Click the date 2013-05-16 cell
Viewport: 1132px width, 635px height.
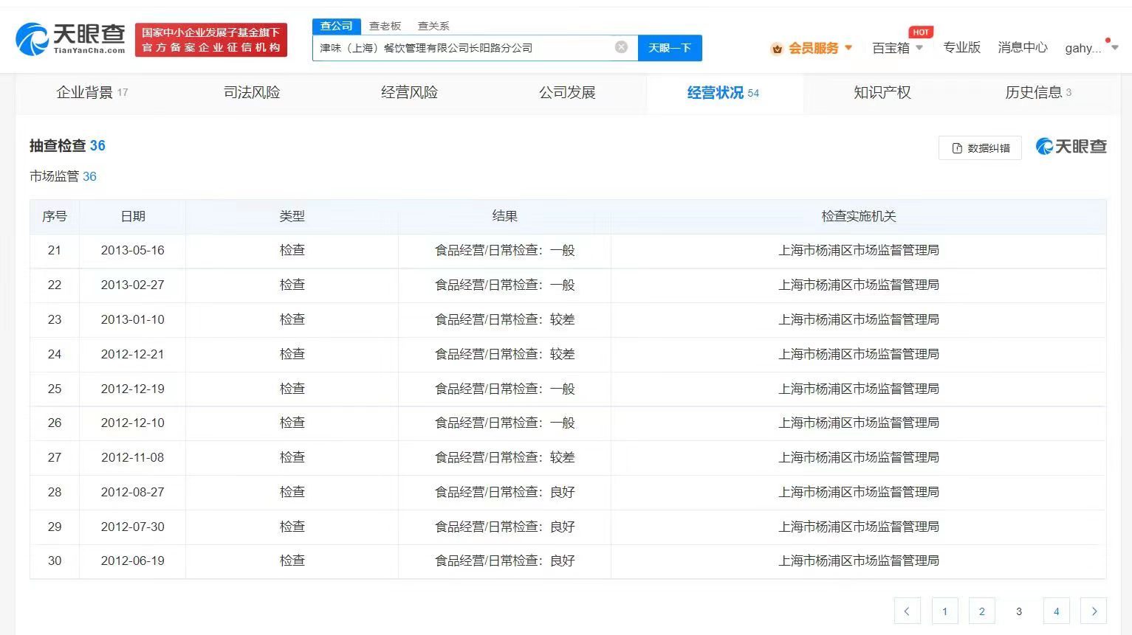[133, 250]
